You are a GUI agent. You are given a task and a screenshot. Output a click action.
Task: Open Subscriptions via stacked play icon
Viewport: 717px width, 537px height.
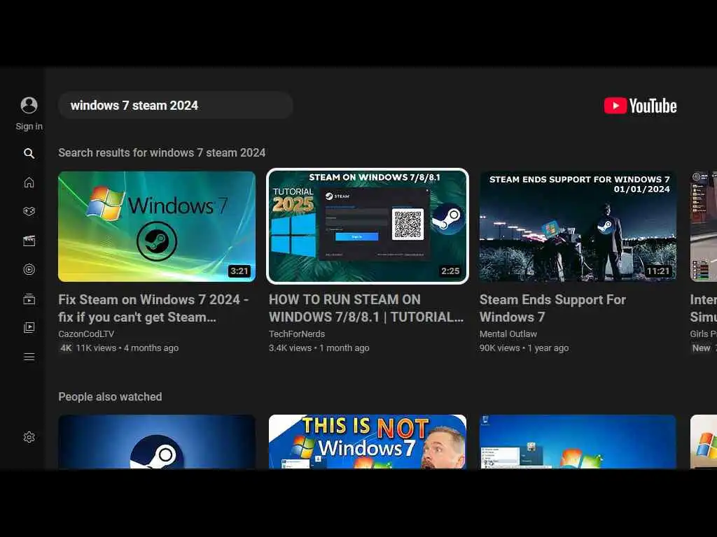(29, 299)
